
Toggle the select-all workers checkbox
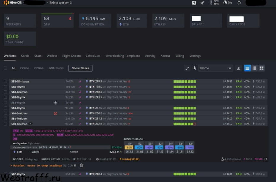click(5, 68)
